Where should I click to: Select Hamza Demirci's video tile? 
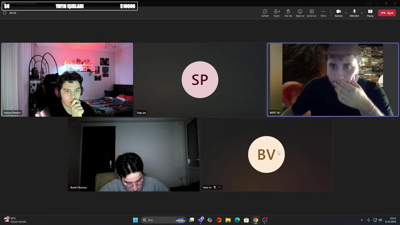click(67, 80)
